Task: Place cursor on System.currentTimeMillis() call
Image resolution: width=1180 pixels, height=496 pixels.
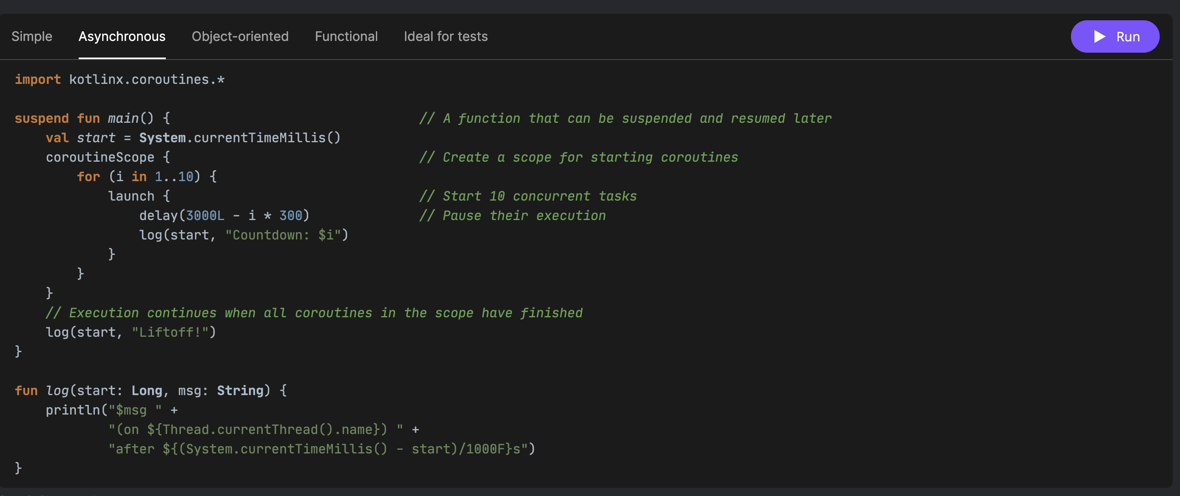Action: click(x=240, y=138)
